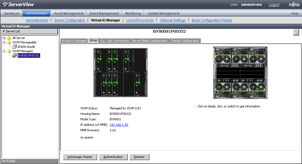Click the All Server folder icon

pyautogui.click(x=9, y=38)
